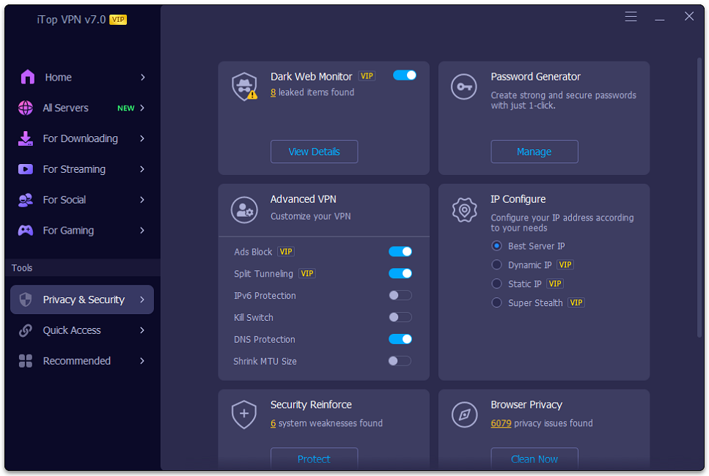Open the All Servers menu item
The image size is (709, 476).
(82, 108)
